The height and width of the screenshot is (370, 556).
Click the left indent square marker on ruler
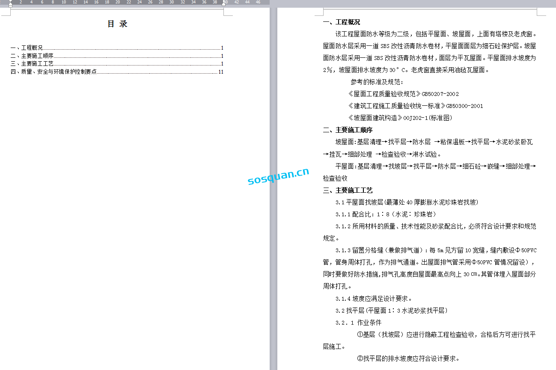10,6
